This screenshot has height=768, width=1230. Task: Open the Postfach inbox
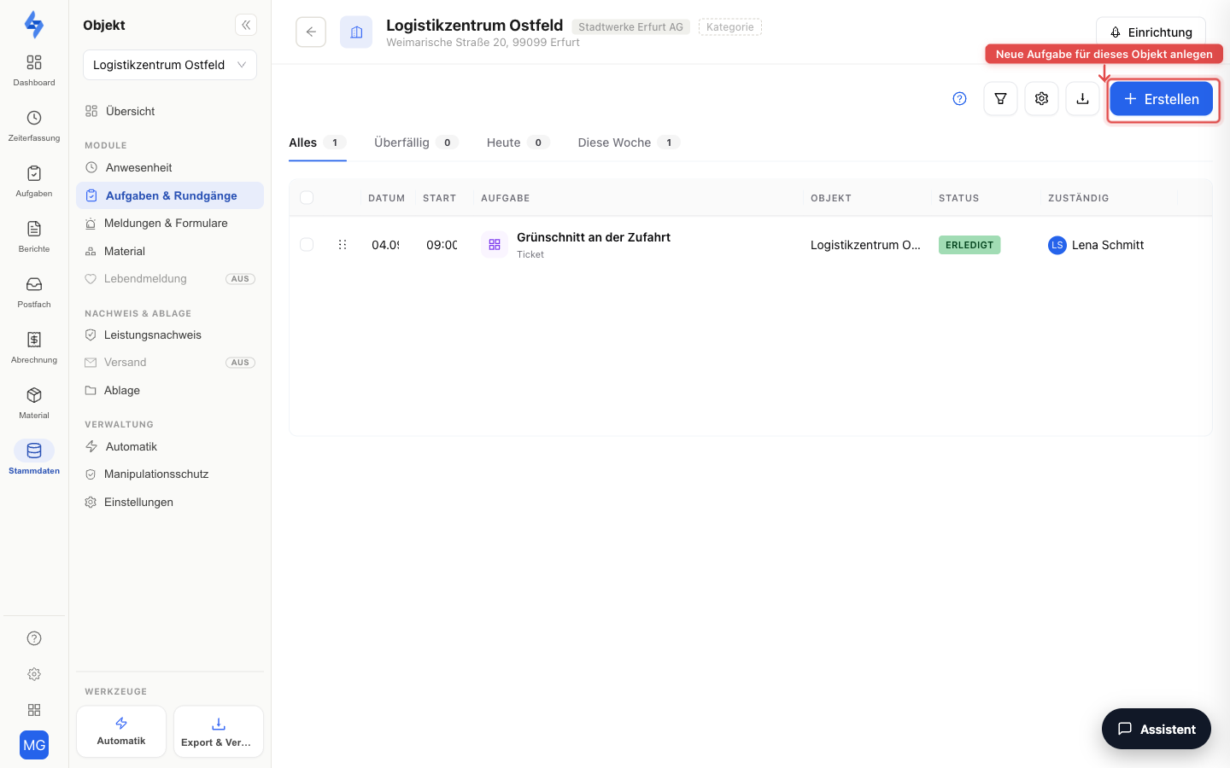[x=34, y=292]
